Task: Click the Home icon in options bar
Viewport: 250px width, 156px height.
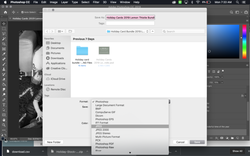Action: [5, 12]
